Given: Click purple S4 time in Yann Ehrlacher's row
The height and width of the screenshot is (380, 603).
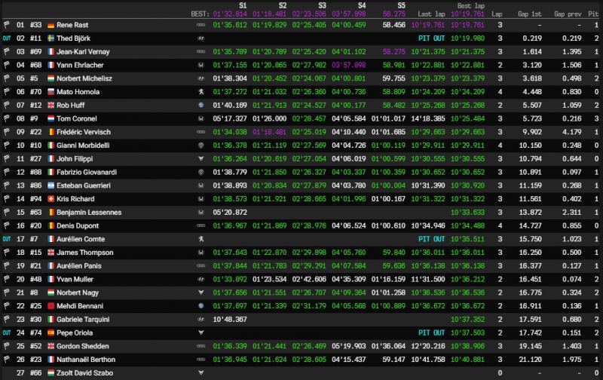Looking at the screenshot, I should coord(348,65).
